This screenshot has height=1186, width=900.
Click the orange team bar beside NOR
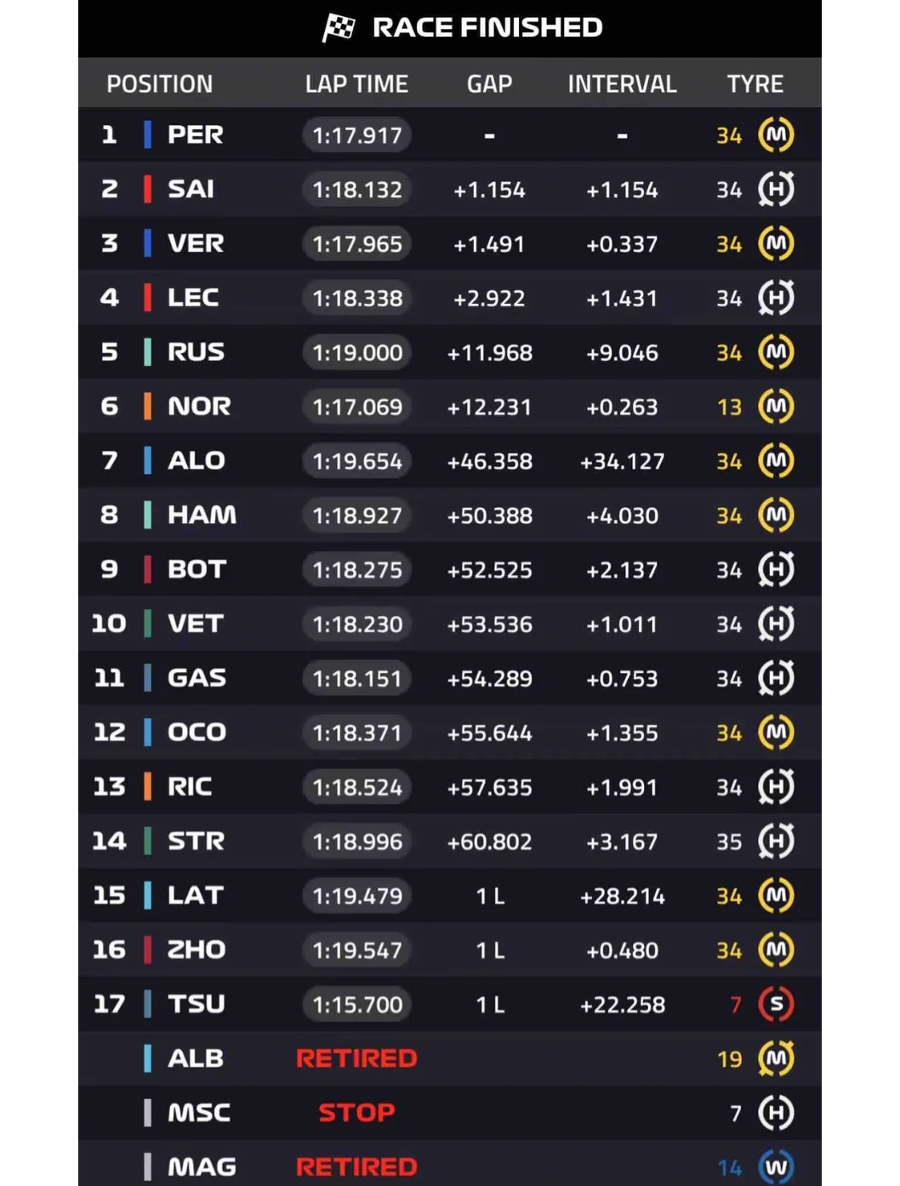148,407
